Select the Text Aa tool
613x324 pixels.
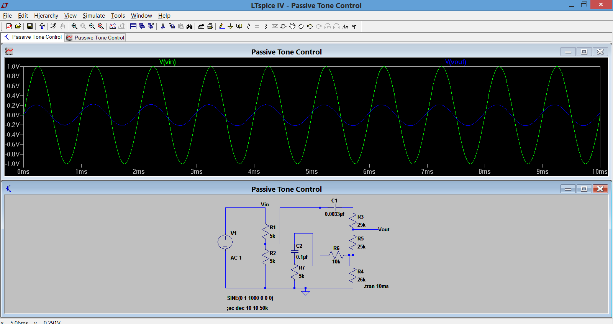[345, 26]
